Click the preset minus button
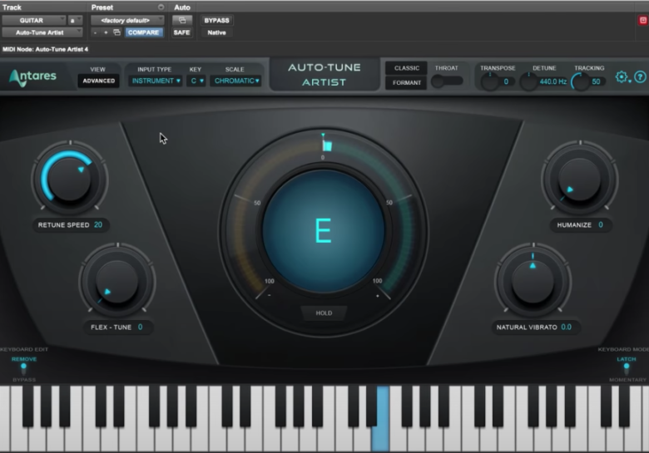The width and height of the screenshot is (649, 453). click(95, 32)
